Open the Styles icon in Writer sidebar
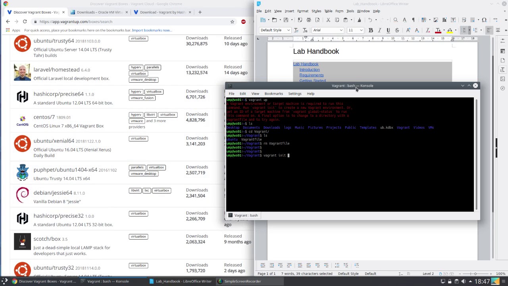Screen dimensions: 508x286 (x=502, y=70)
